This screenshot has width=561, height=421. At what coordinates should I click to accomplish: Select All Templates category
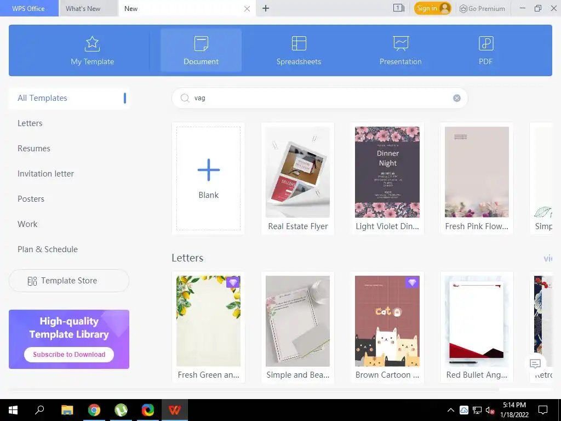[x=69, y=98]
